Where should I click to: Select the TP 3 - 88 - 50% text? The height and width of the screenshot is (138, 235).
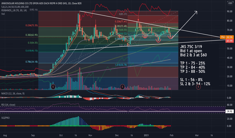tap(193, 72)
